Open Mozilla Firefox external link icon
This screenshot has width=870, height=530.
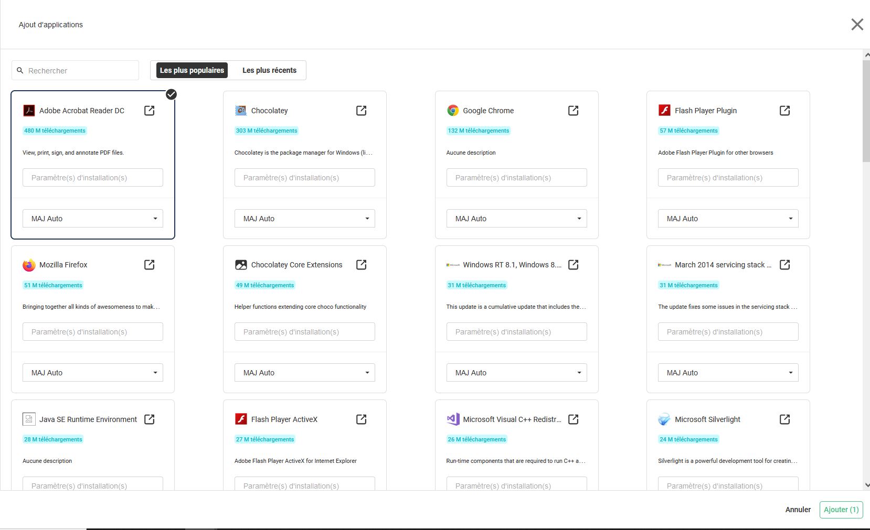[x=150, y=265]
